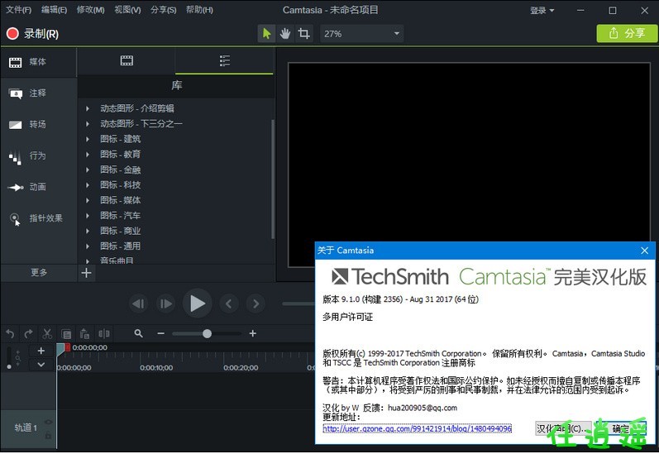Click the timeline zoom slider handle

coord(207,334)
